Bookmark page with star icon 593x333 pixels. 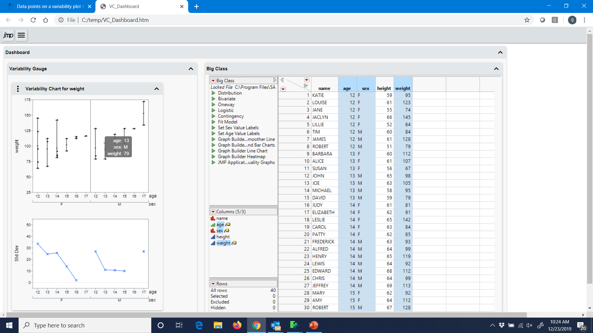click(527, 20)
